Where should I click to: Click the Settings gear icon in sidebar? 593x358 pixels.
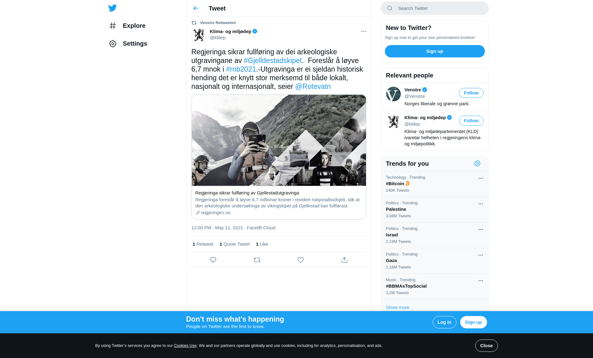point(113,44)
